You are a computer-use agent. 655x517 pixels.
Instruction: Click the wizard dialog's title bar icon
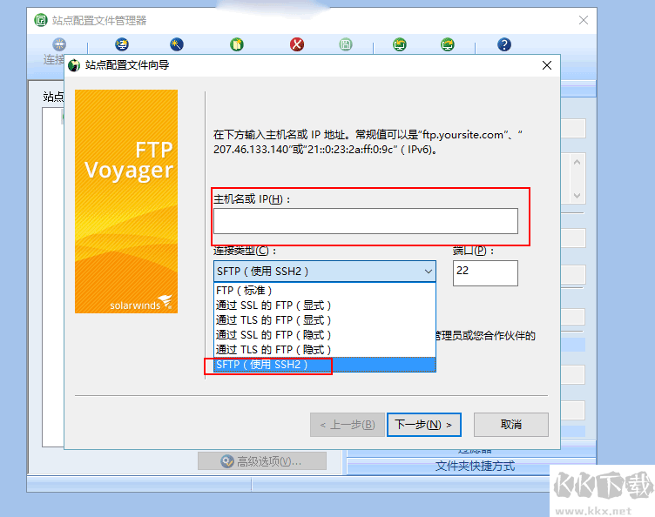tap(74, 65)
